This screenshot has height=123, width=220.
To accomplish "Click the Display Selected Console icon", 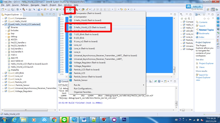I will (159, 81).
